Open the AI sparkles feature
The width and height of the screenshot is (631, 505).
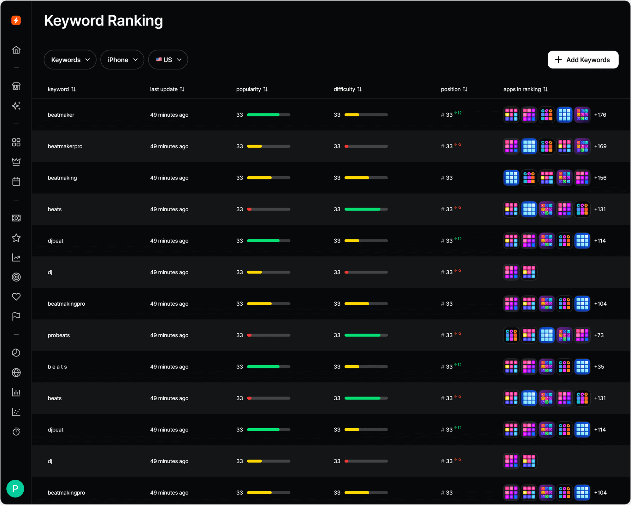[x=16, y=106]
